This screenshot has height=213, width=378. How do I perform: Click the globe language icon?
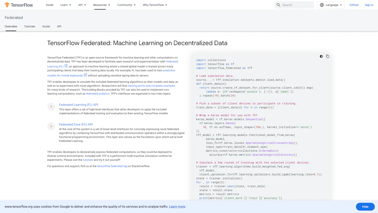pyautogui.click(x=322, y=5)
